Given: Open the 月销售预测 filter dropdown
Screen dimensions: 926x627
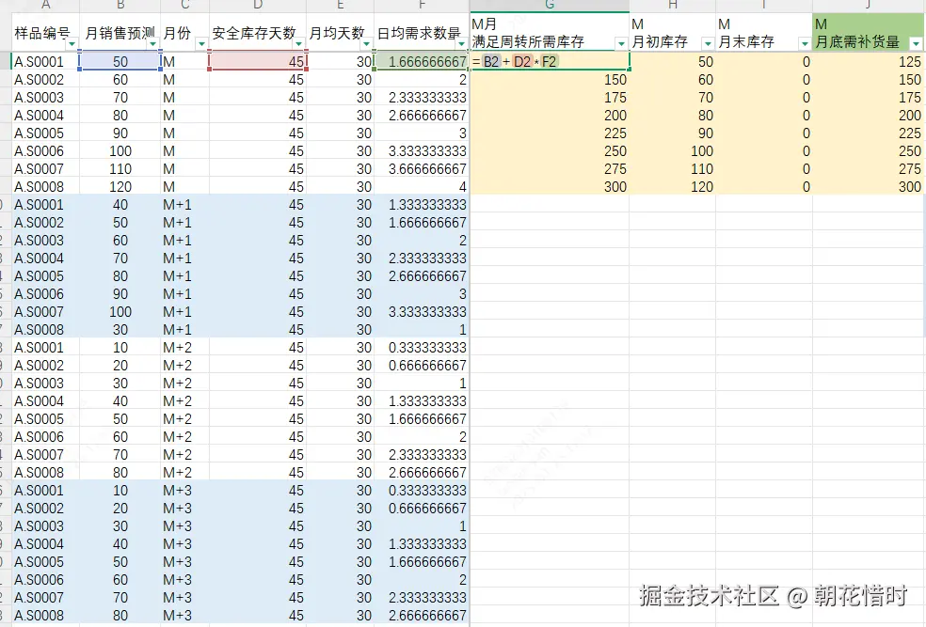Looking at the screenshot, I should point(153,44).
